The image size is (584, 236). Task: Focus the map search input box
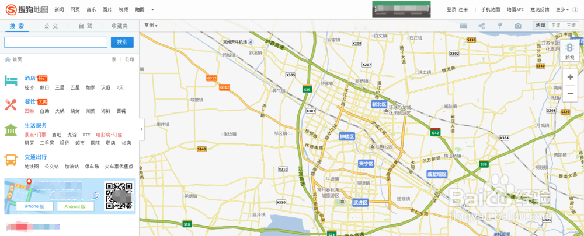coord(56,42)
